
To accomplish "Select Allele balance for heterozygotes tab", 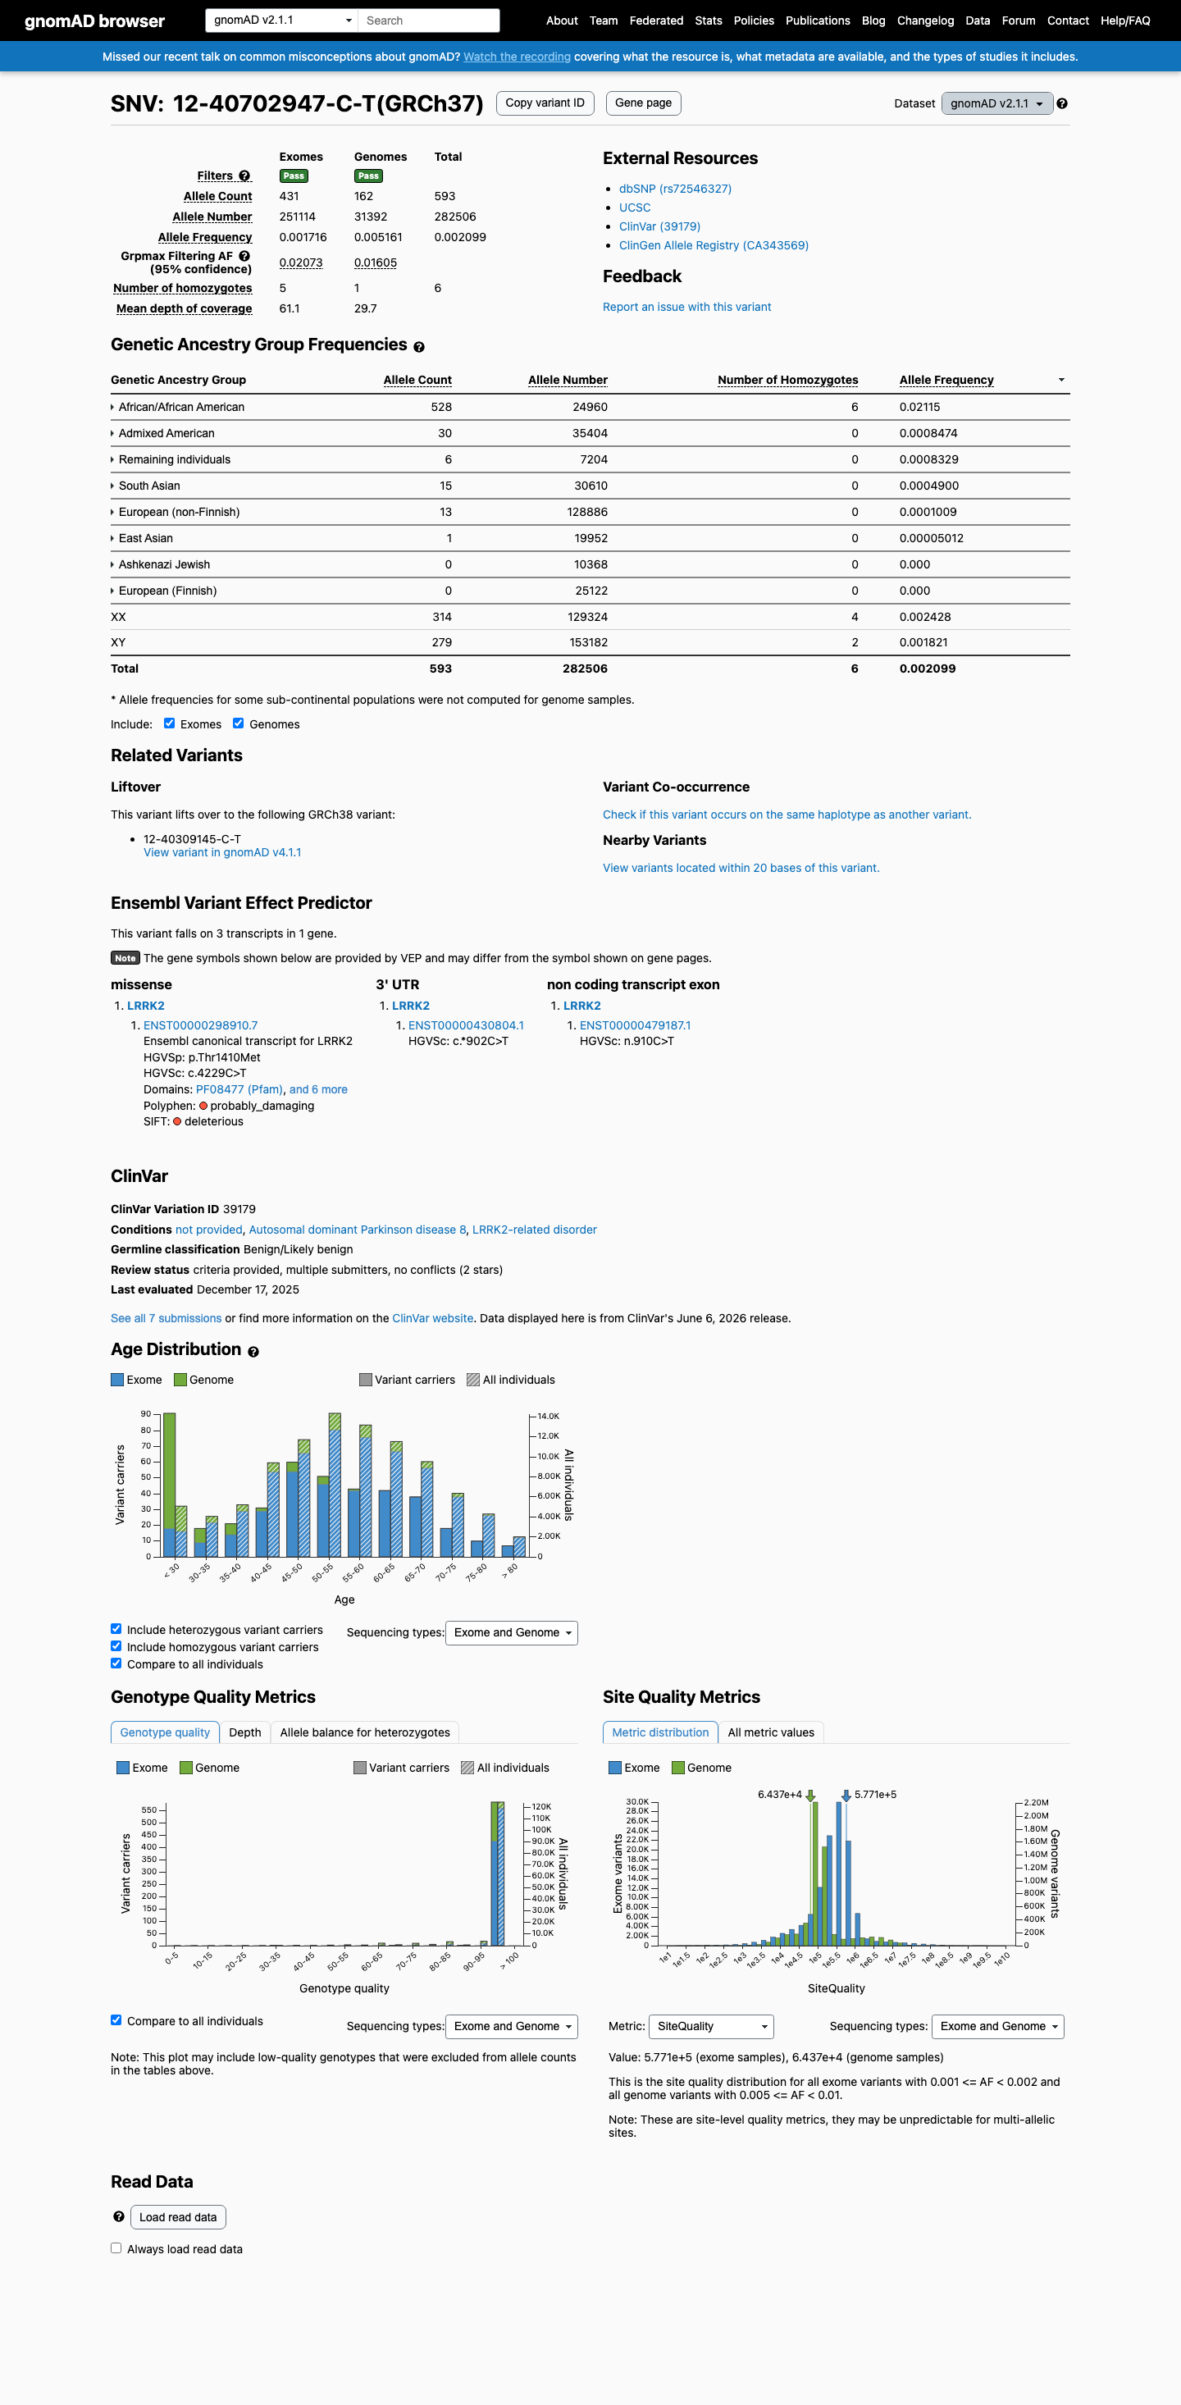I will point(365,1732).
